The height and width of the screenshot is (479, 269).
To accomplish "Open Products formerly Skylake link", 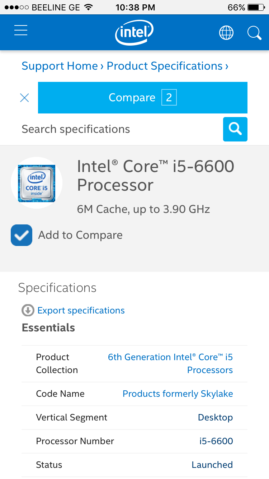I will pyautogui.click(x=178, y=394).
